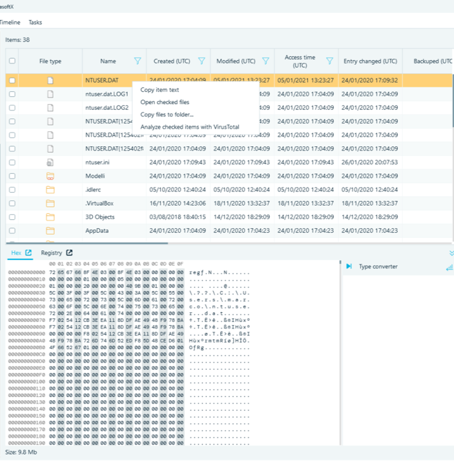Viewport: 454px width, 461px height.
Task: Open the Timeline tab
Action: [10, 22]
